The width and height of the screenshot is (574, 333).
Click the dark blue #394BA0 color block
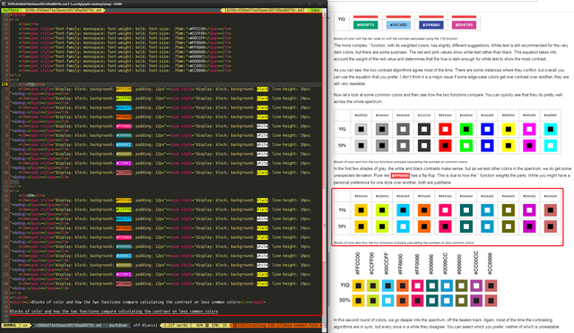pyautogui.click(x=430, y=25)
